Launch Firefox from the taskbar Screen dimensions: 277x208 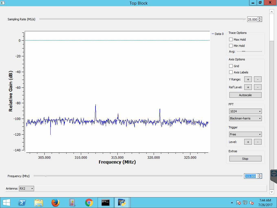[x=55, y=202]
